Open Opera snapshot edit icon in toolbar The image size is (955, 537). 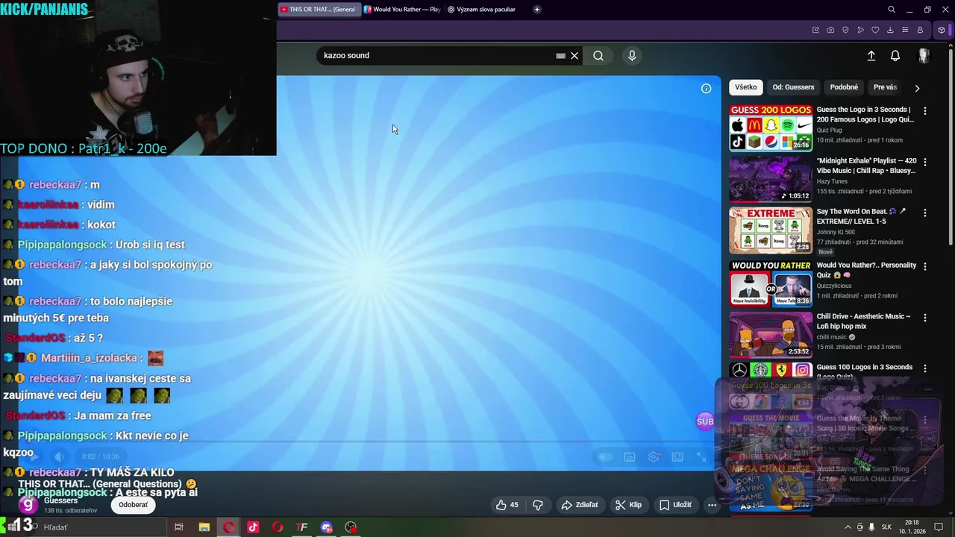(815, 30)
